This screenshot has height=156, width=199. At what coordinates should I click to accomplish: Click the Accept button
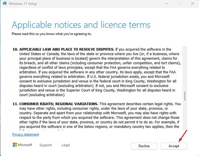[174, 146]
